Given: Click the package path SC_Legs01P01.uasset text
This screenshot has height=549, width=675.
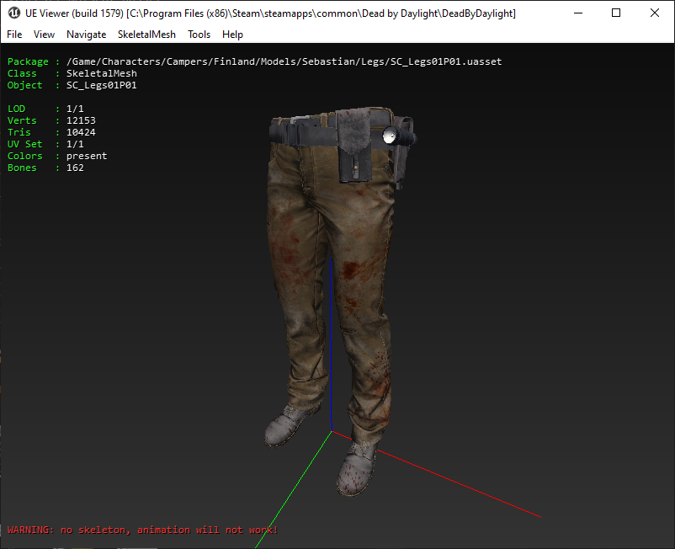Looking at the screenshot, I should point(284,61).
